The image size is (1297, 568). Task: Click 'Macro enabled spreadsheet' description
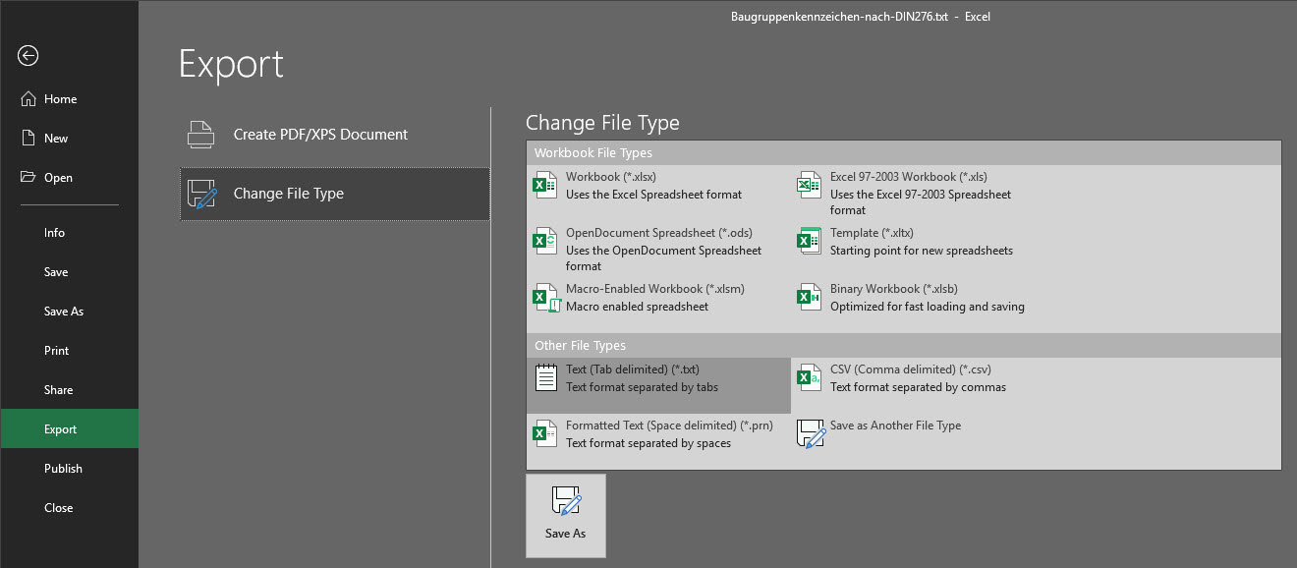pos(637,307)
